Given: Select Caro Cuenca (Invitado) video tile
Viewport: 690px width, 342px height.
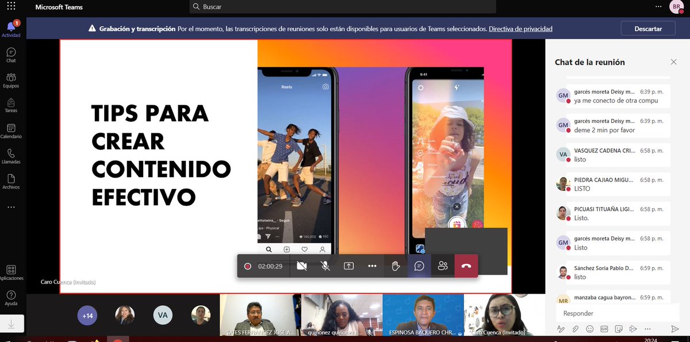Looking at the screenshot, I should [504, 315].
